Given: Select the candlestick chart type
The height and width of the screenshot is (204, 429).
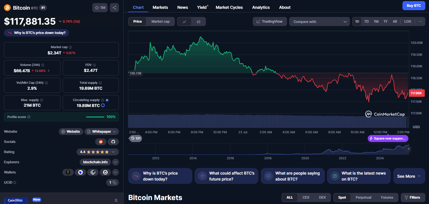Looking at the screenshot, I should tap(199, 22).
